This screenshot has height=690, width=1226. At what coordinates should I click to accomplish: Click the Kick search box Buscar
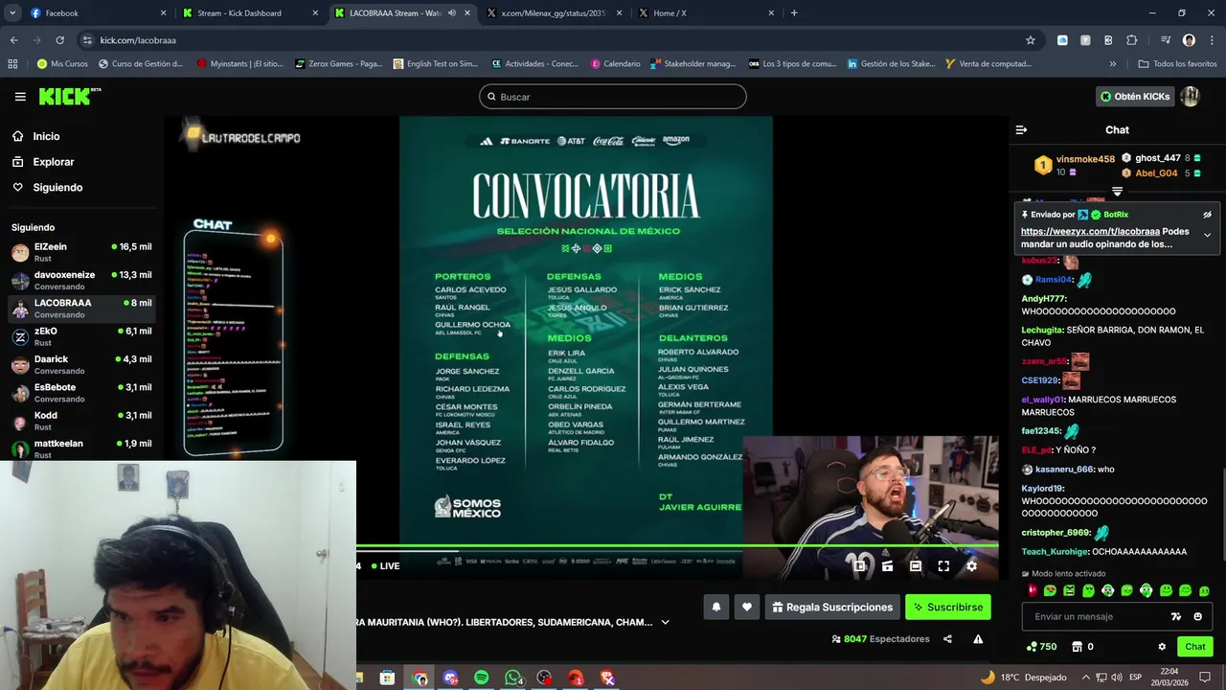point(613,97)
